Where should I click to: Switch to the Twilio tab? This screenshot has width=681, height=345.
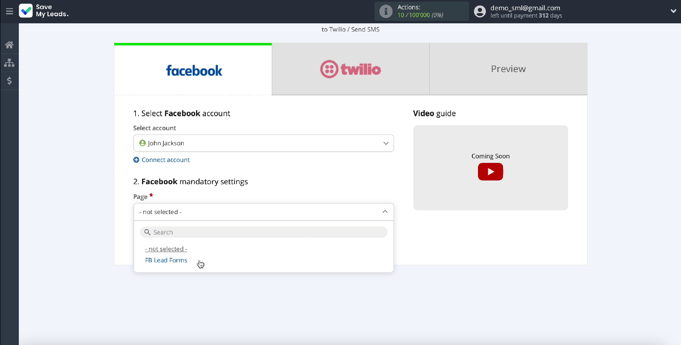tap(351, 69)
